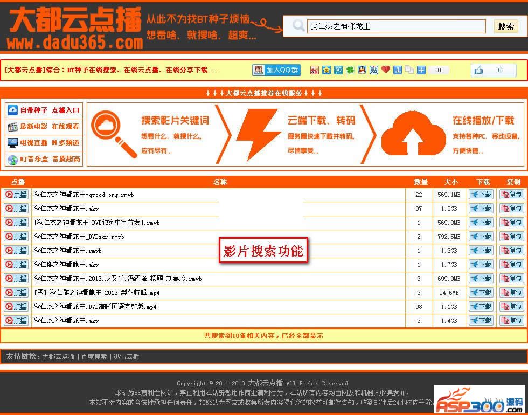
Task: Click file name 狄仁杰之神都龙王.DVD清晰国语完整版.mp4
Action: click(95, 307)
